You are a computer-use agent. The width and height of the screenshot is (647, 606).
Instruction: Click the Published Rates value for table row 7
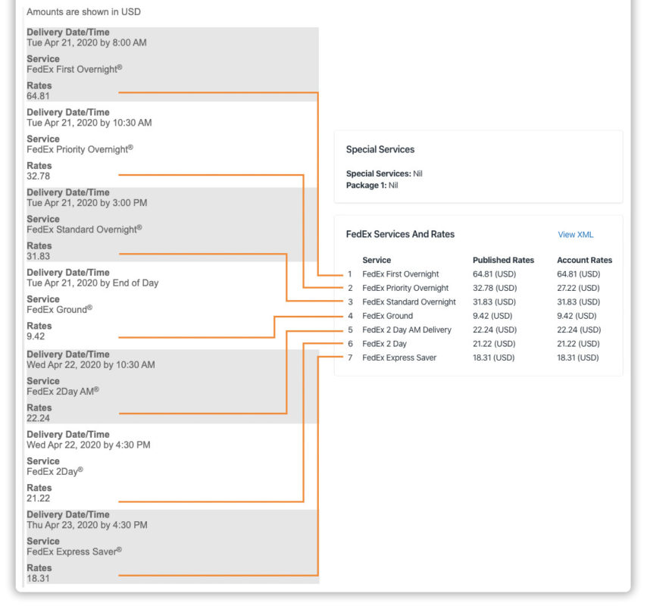(x=493, y=358)
